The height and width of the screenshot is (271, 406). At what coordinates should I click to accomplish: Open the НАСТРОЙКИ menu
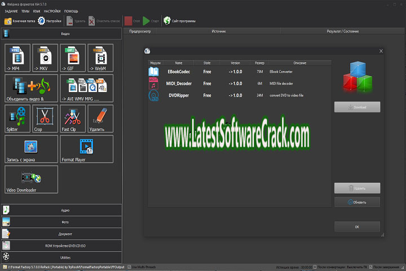(52, 11)
